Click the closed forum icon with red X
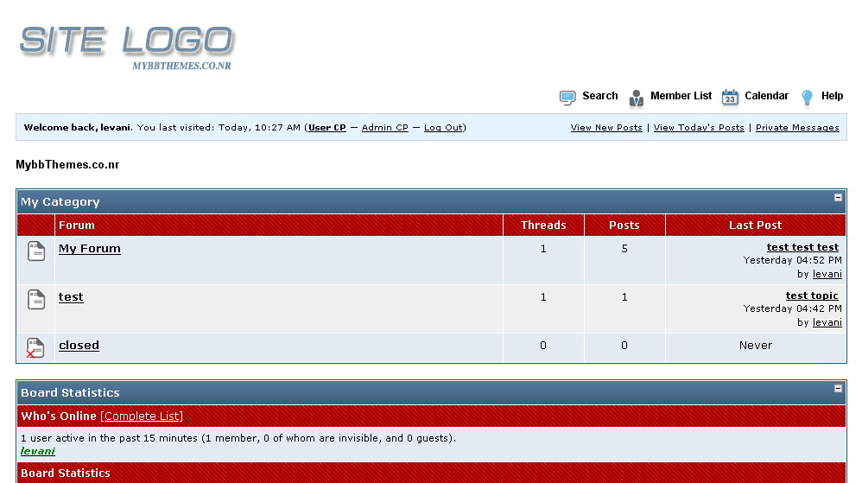The height and width of the screenshot is (483, 862). click(x=35, y=347)
